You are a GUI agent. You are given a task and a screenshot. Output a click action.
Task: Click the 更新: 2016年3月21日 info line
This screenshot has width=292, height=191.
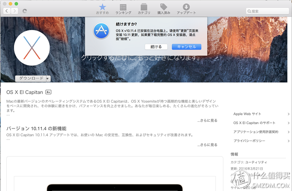pos(247,169)
